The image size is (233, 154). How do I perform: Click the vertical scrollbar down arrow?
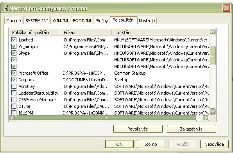pos(213,111)
